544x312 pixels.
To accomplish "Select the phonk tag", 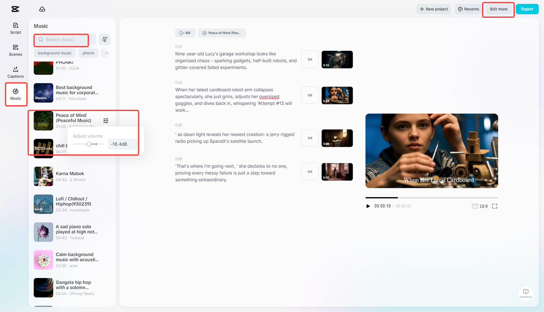I will tap(88, 53).
